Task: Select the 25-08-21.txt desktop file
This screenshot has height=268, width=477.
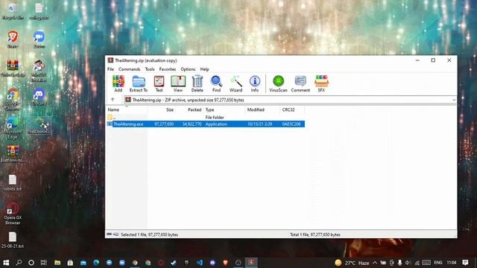Action: tap(13, 240)
